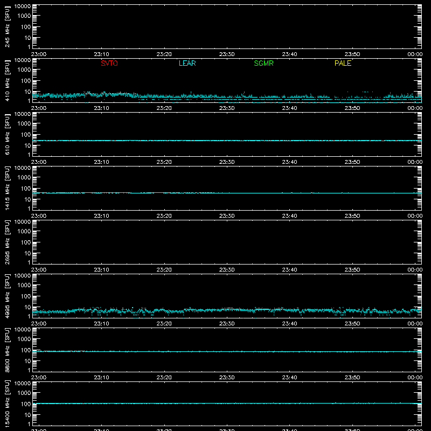Click the 23:20 label under 4995 MHz panel
431x431 pixels.
coord(164,324)
